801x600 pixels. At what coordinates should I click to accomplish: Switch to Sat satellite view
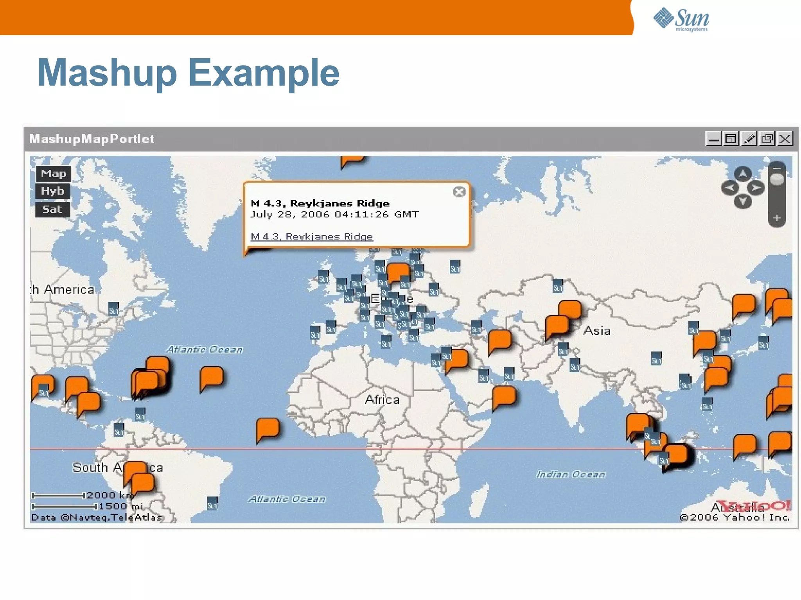point(52,210)
